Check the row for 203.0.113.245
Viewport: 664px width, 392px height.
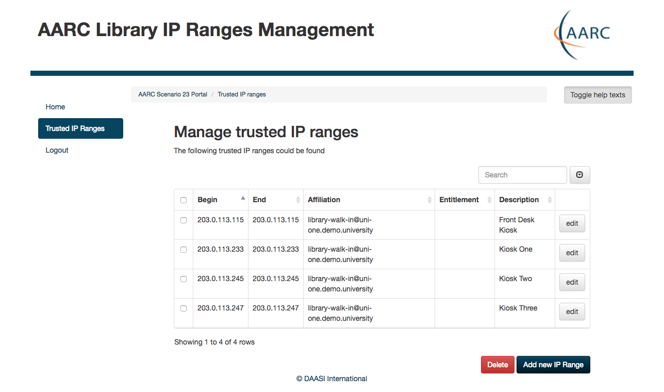184,279
